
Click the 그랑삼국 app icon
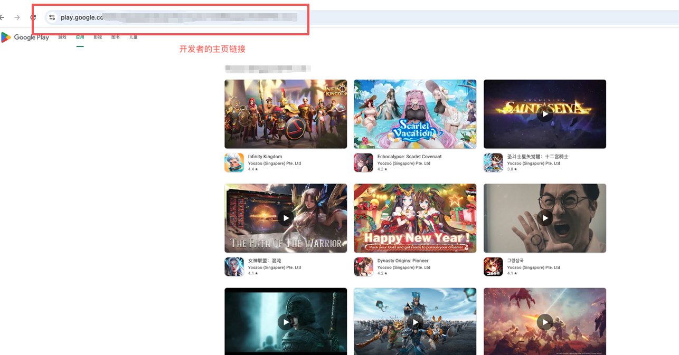(493, 266)
